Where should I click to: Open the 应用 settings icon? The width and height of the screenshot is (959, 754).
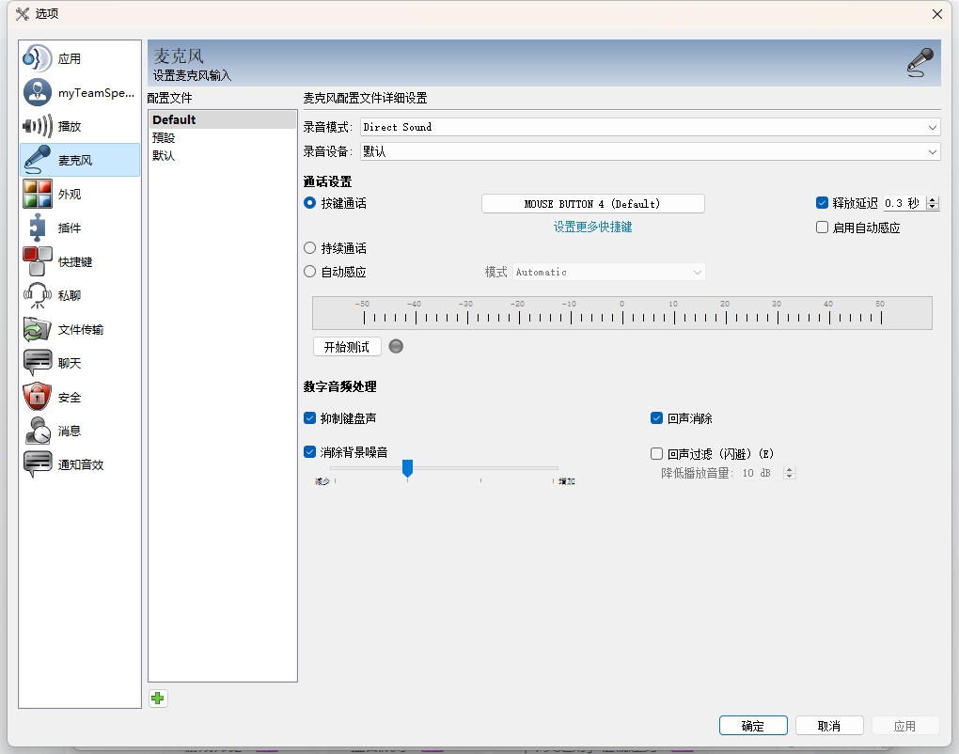(x=37, y=58)
